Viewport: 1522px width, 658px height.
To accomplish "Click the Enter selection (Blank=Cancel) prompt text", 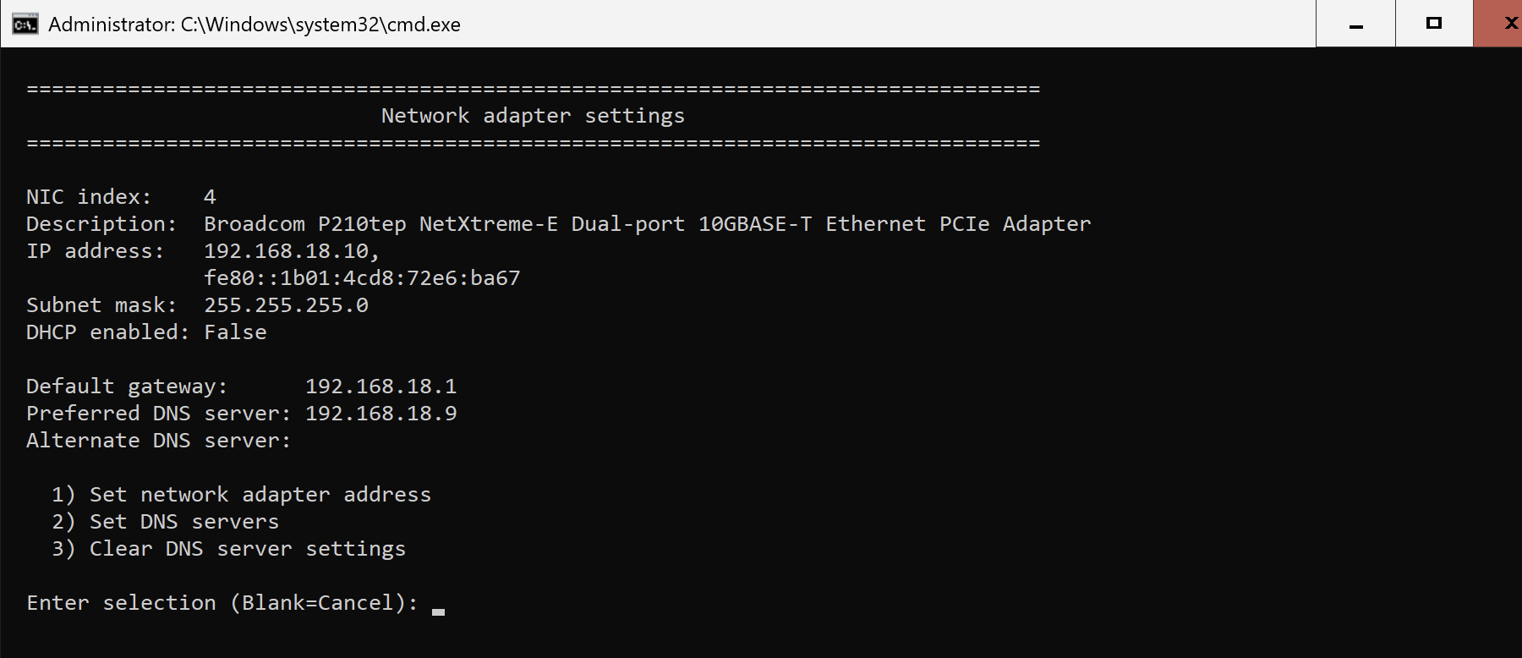I will coord(222,603).
